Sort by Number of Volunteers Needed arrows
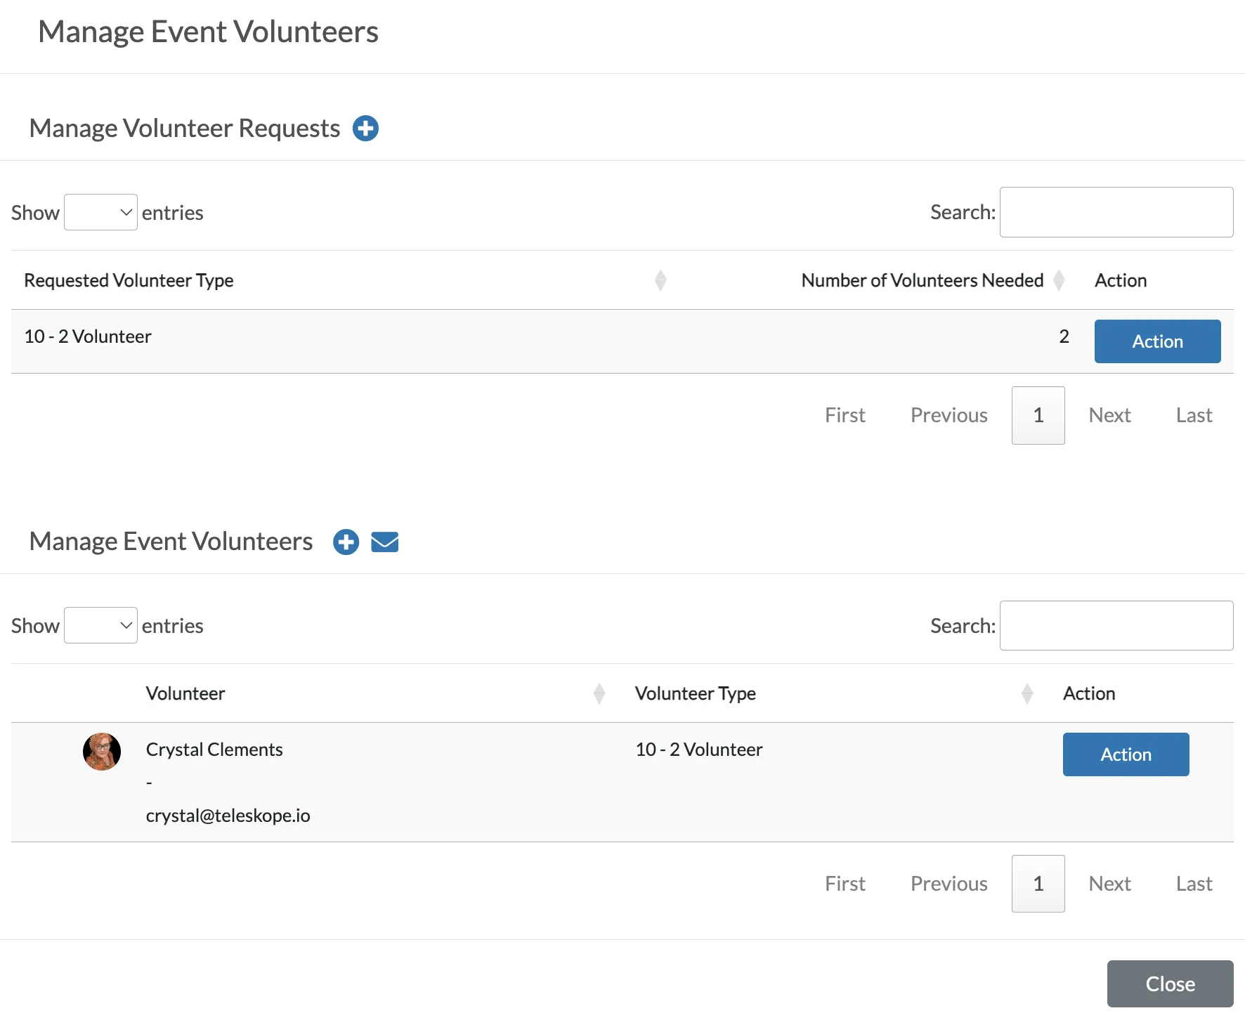 pyautogui.click(x=1059, y=280)
